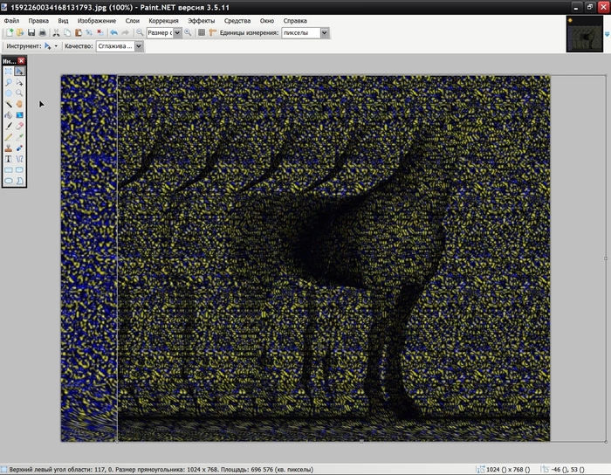Activate the Text tool
611x475 pixels.
coord(9,159)
